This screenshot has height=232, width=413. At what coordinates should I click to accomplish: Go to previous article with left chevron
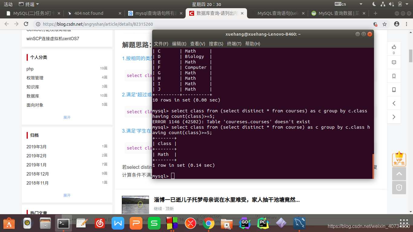pos(394,103)
